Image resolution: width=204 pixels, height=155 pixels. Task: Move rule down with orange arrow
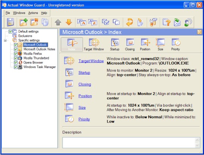click(69, 22)
